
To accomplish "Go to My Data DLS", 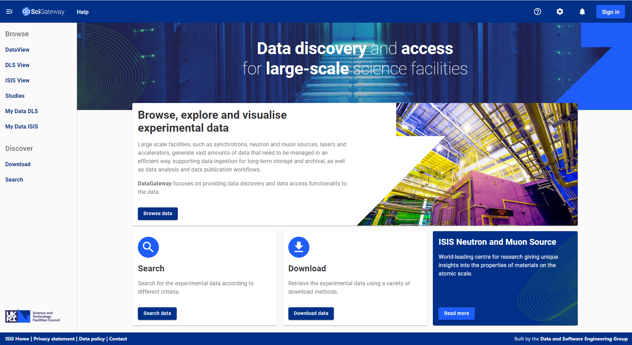I will click(x=21, y=111).
